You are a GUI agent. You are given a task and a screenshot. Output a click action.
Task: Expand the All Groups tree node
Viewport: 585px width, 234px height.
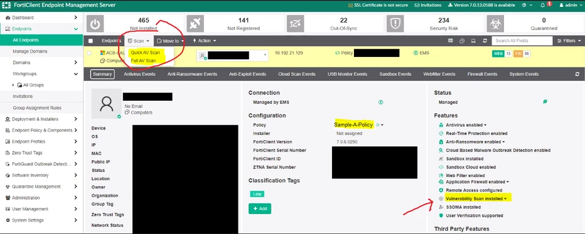(x=14, y=85)
